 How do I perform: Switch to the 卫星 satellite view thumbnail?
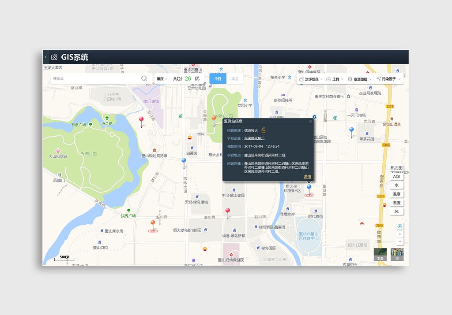coord(380,255)
